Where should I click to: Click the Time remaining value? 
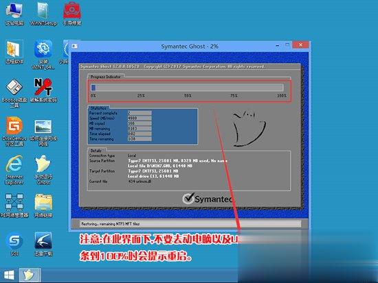[x=140, y=139]
